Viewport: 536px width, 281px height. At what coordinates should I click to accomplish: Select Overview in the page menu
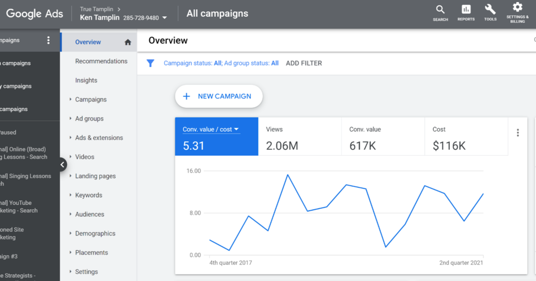point(88,42)
